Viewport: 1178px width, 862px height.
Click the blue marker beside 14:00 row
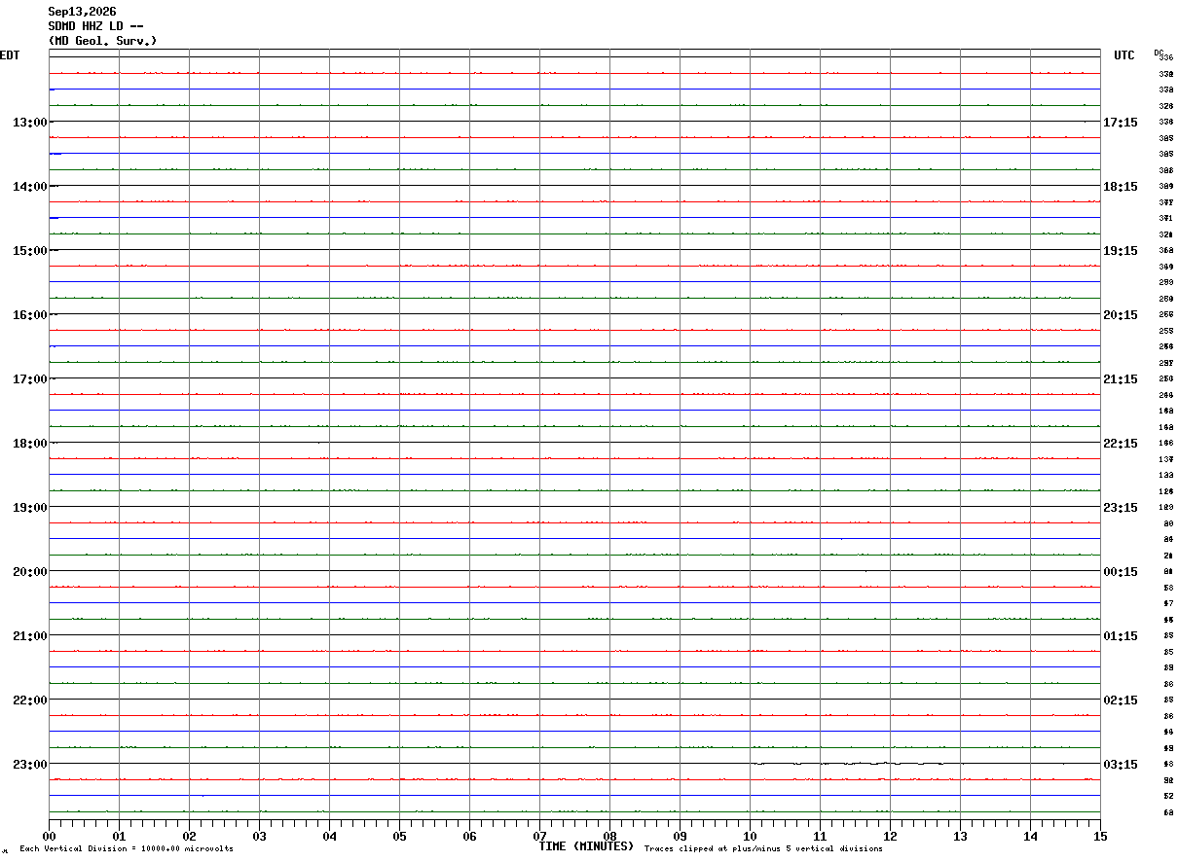(55, 218)
